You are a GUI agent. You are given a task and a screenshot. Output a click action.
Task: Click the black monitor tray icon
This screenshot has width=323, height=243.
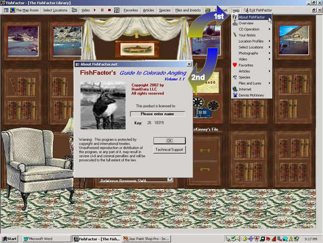[262, 239]
